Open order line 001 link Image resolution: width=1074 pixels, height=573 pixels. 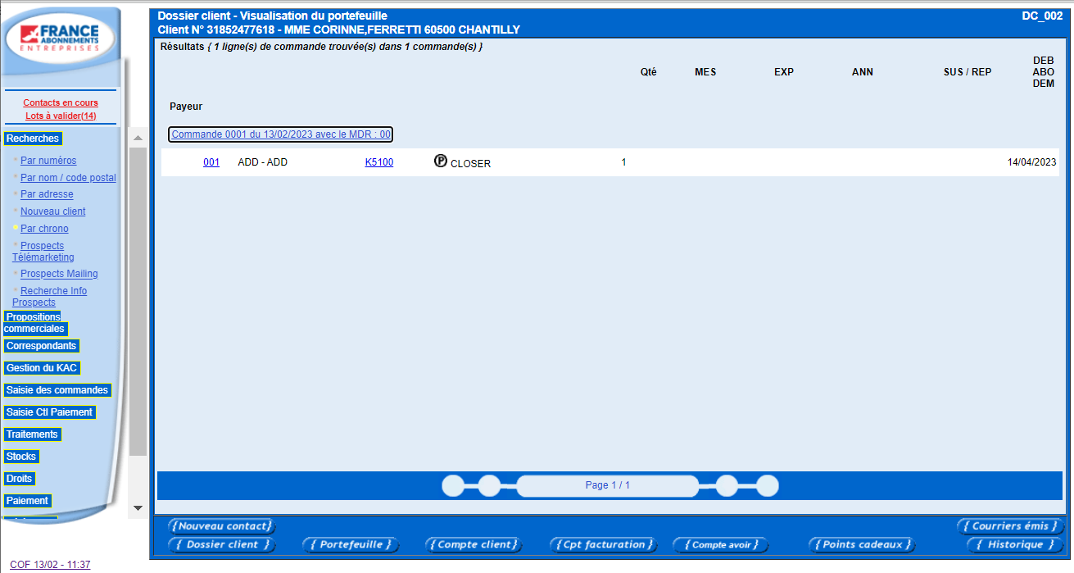point(211,162)
